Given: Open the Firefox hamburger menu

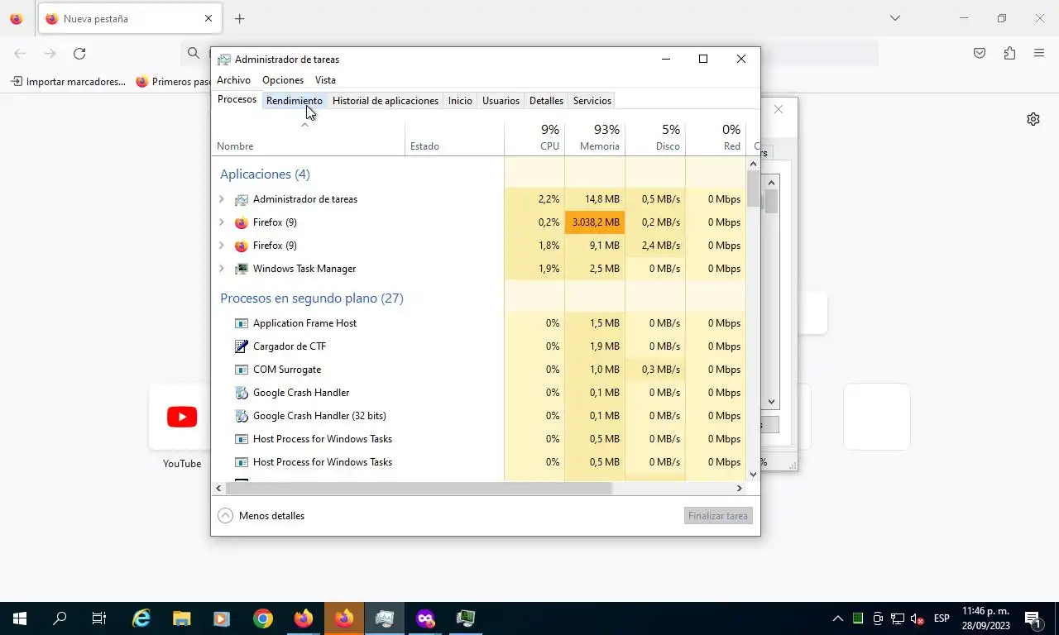Looking at the screenshot, I should (1039, 54).
